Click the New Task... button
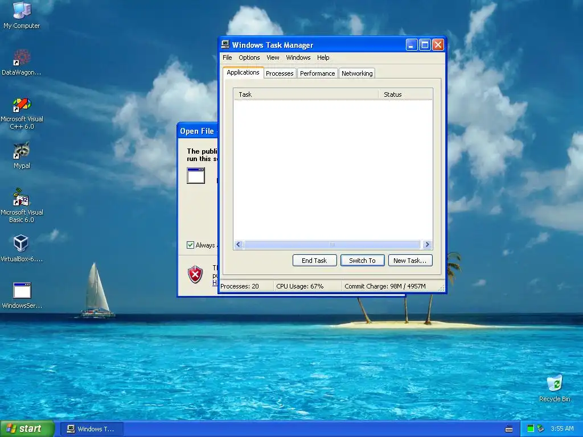 click(x=410, y=261)
